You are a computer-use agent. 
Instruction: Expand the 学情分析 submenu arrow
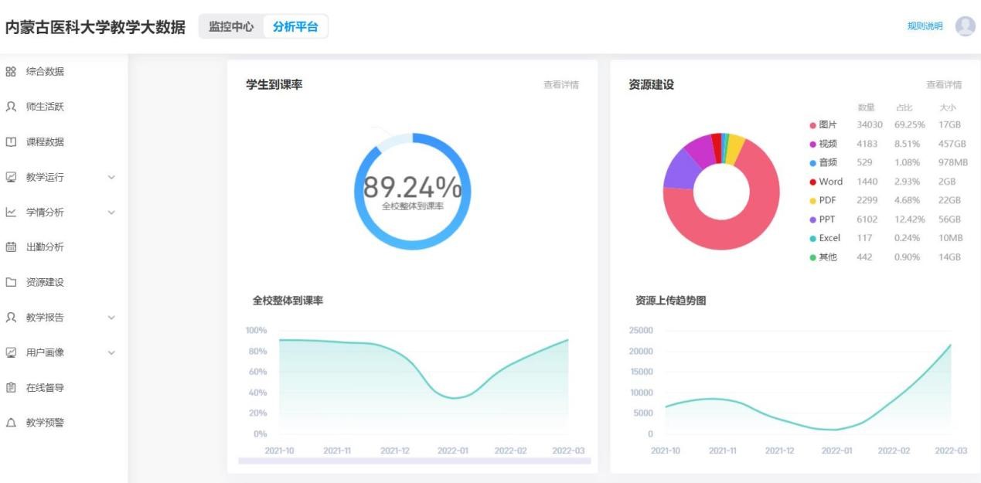111,213
